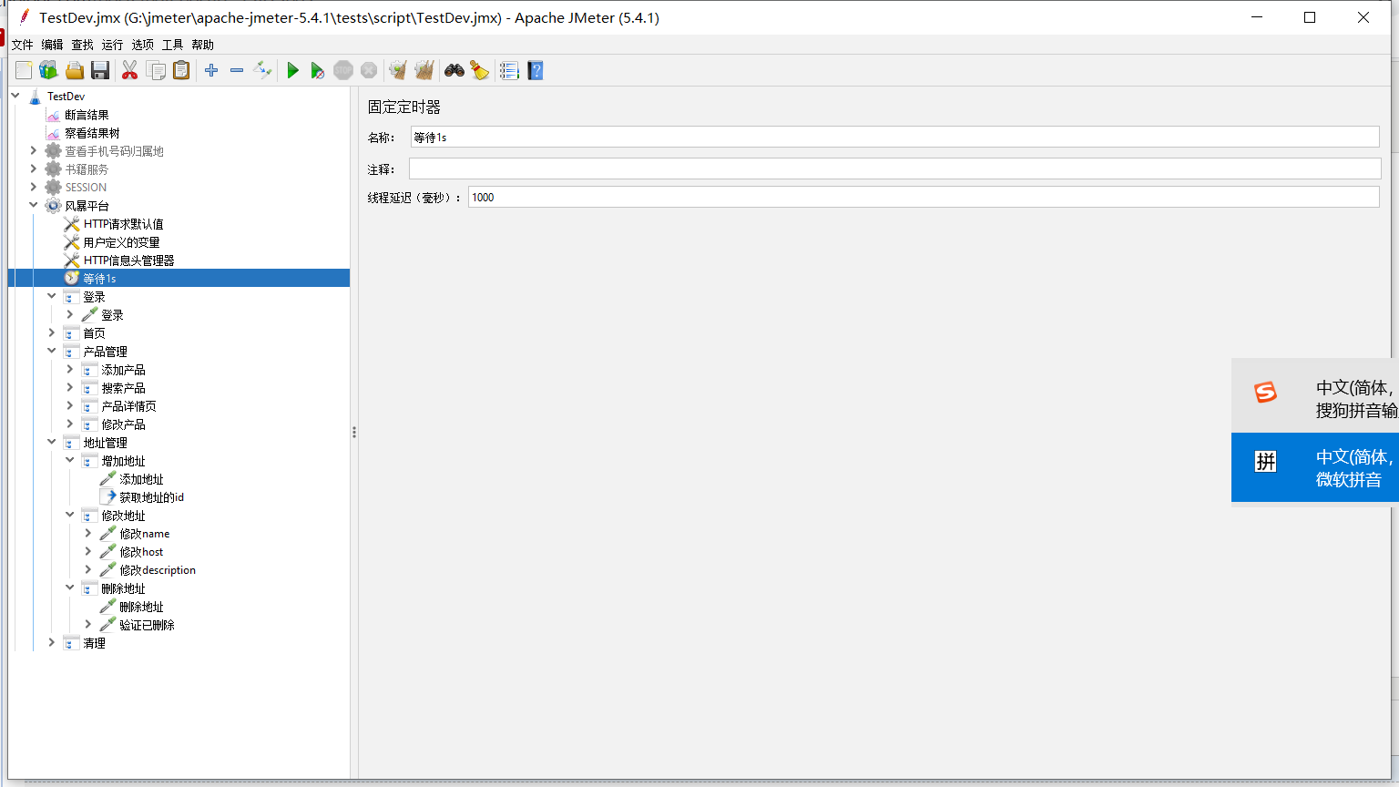Viewport: 1399px width, 787px height.
Task: Collapse the 产品管理 controller
Action: pos(52,351)
